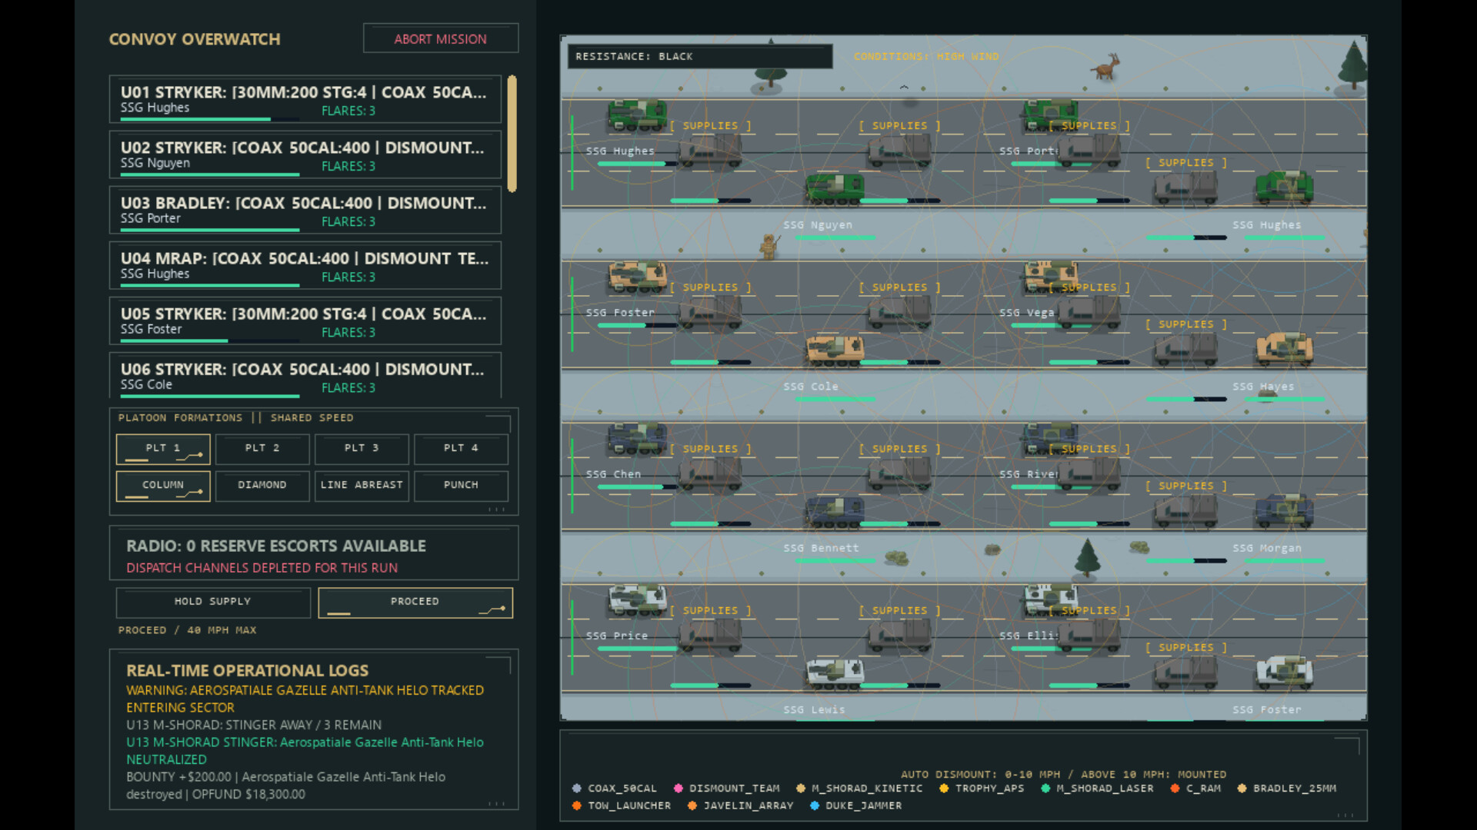The height and width of the screenshot is (830, 1477).
Task: Click the green vehicle above the right-side SSG Hughes label
Action: click(x=1285, y=188)
